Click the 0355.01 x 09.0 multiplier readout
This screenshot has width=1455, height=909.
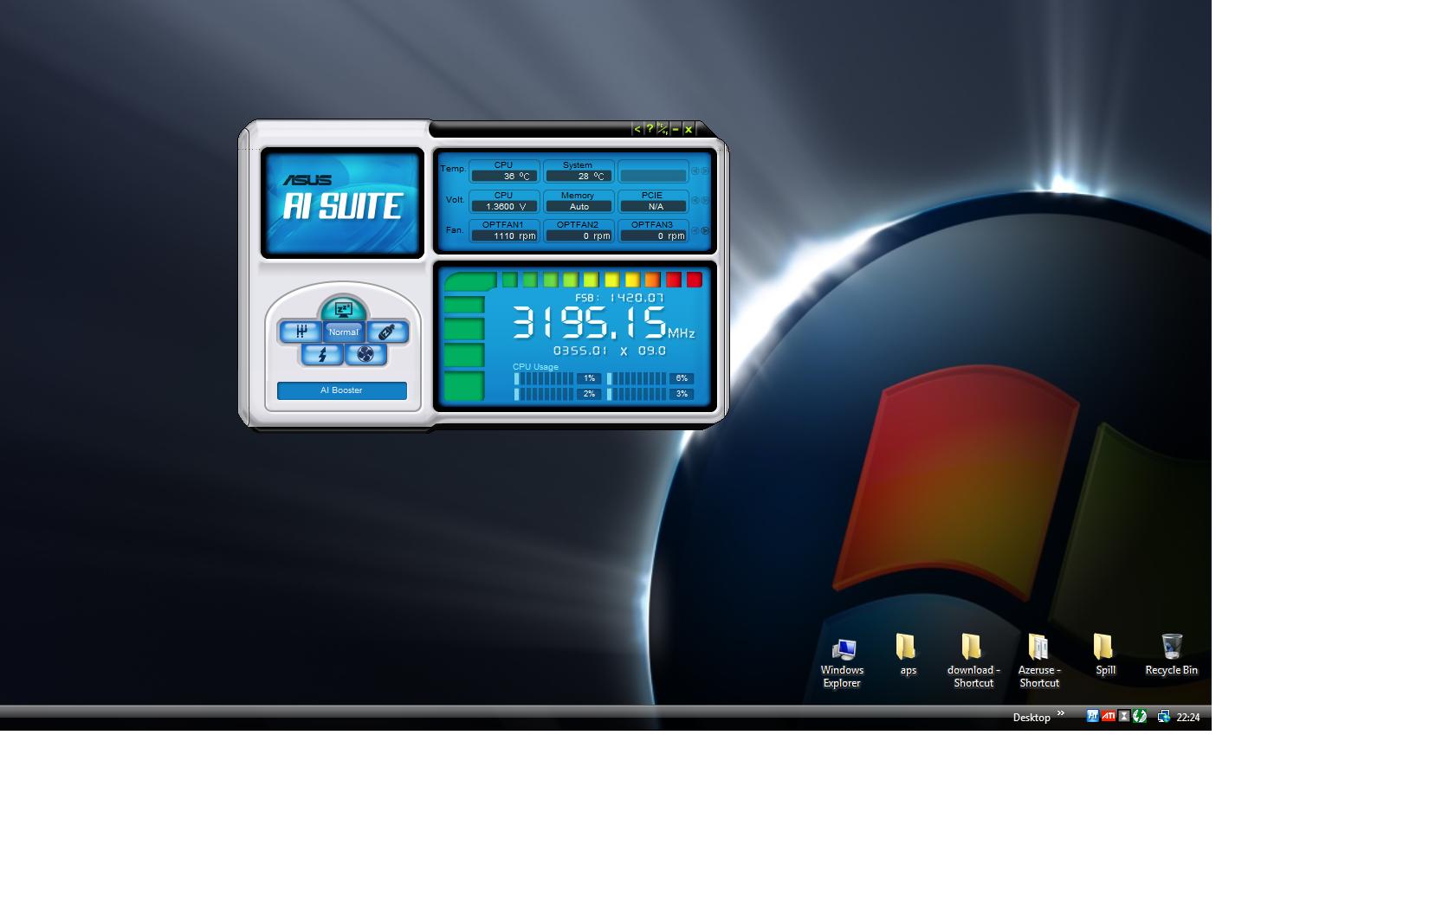610,351
